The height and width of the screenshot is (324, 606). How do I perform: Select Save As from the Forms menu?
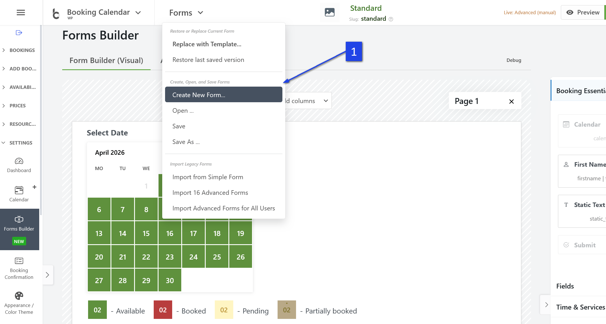(x=186, y=142)
